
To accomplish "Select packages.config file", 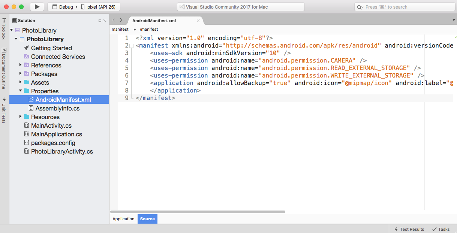I will pos(53,143).
